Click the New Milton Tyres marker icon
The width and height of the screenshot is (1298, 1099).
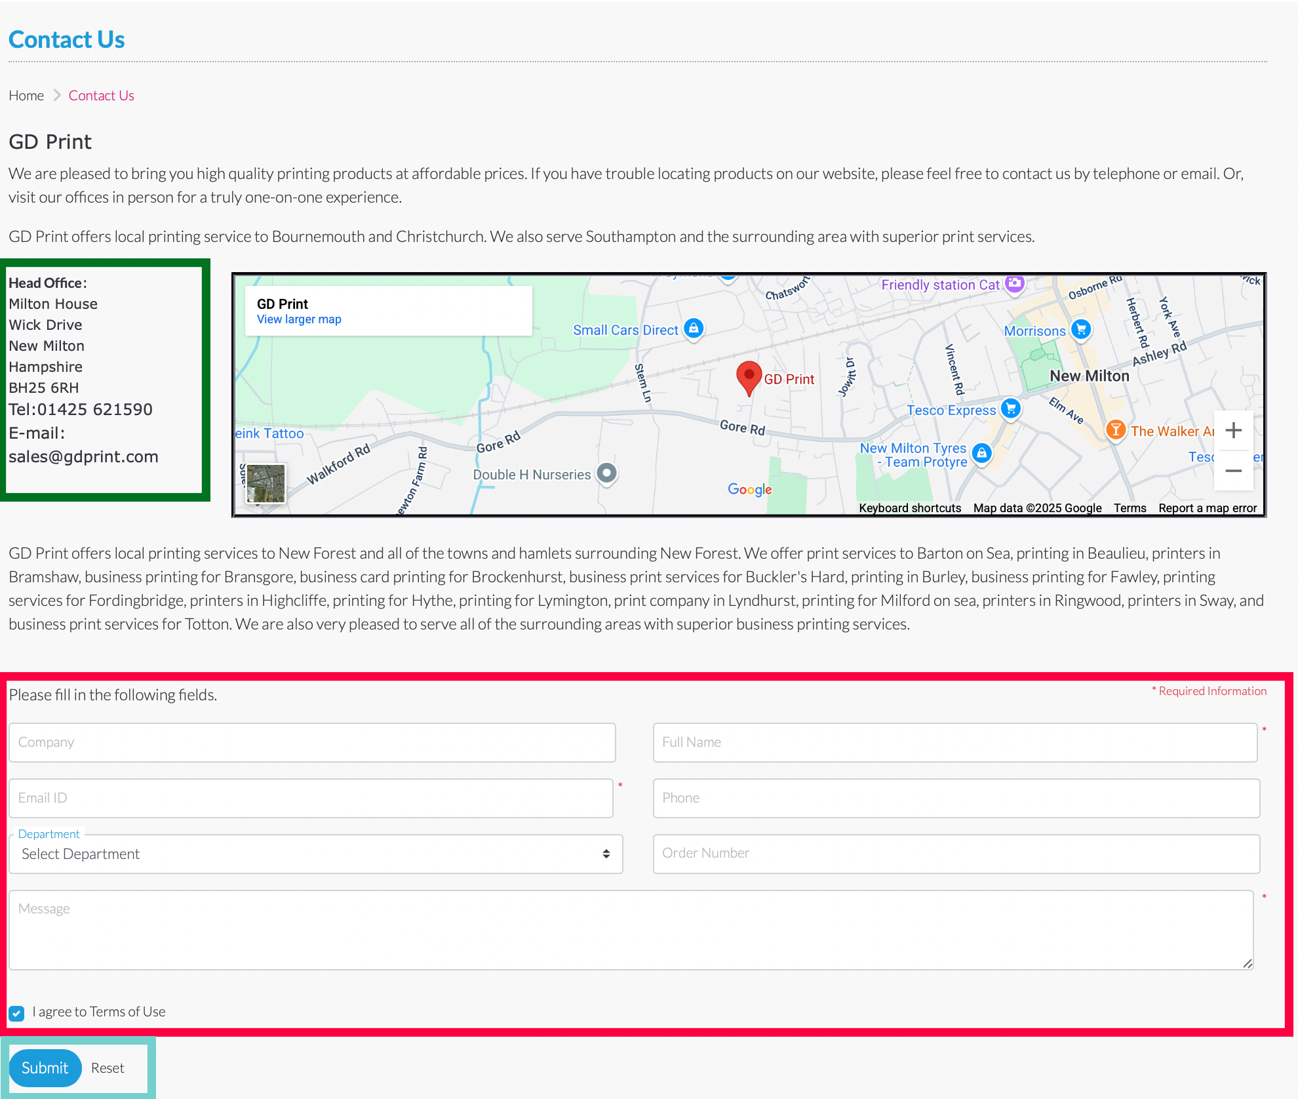(x=981, y=452)
